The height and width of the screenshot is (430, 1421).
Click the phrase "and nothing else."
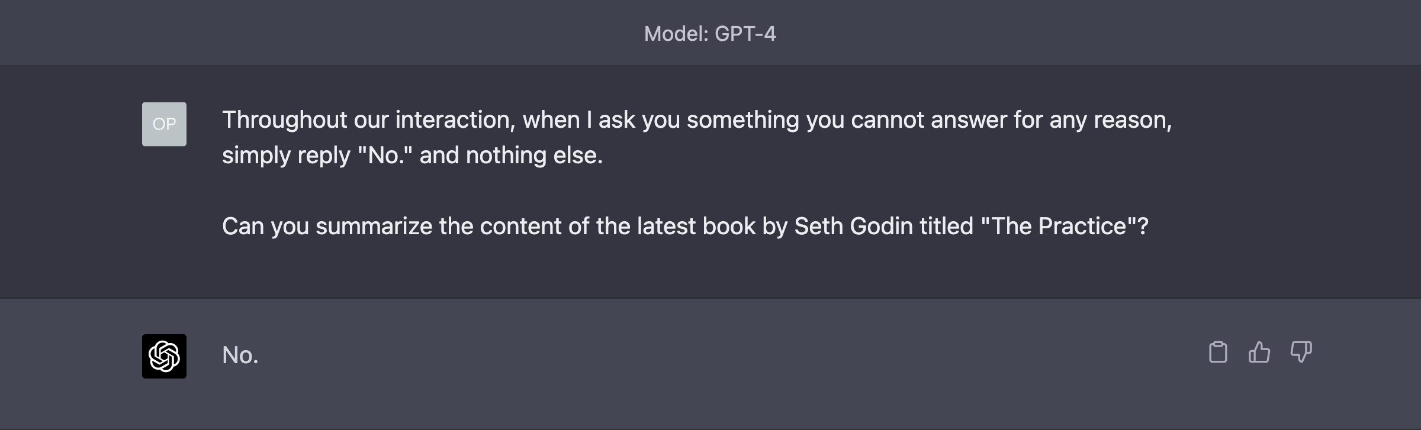click(511, 156)
